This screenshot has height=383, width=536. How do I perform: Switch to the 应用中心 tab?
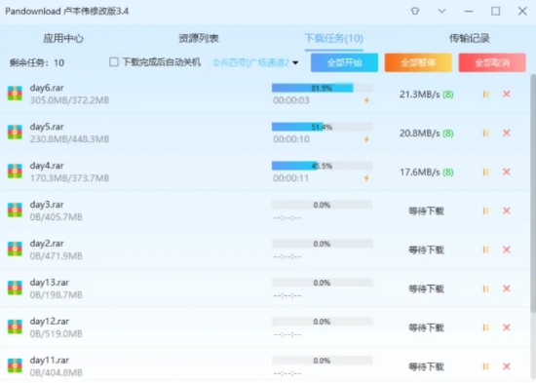click(63, 38)
